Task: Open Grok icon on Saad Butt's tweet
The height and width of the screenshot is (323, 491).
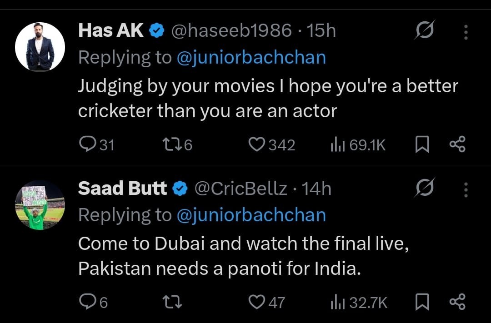Action: tap(425, 189)
